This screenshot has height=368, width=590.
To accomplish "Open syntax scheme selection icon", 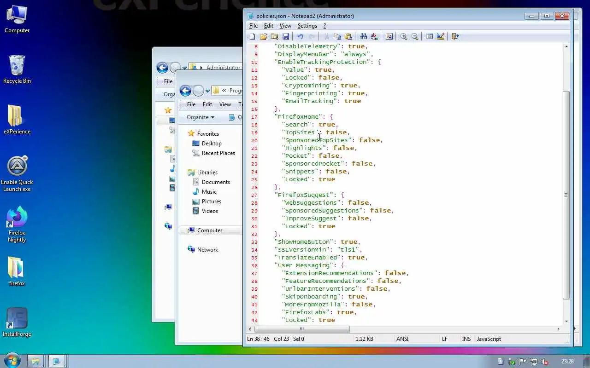I will pos(430,36).
